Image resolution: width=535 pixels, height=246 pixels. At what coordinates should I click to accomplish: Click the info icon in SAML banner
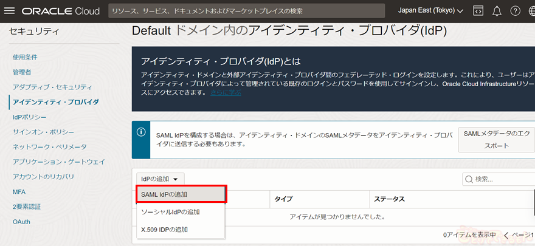coord(141,131)
